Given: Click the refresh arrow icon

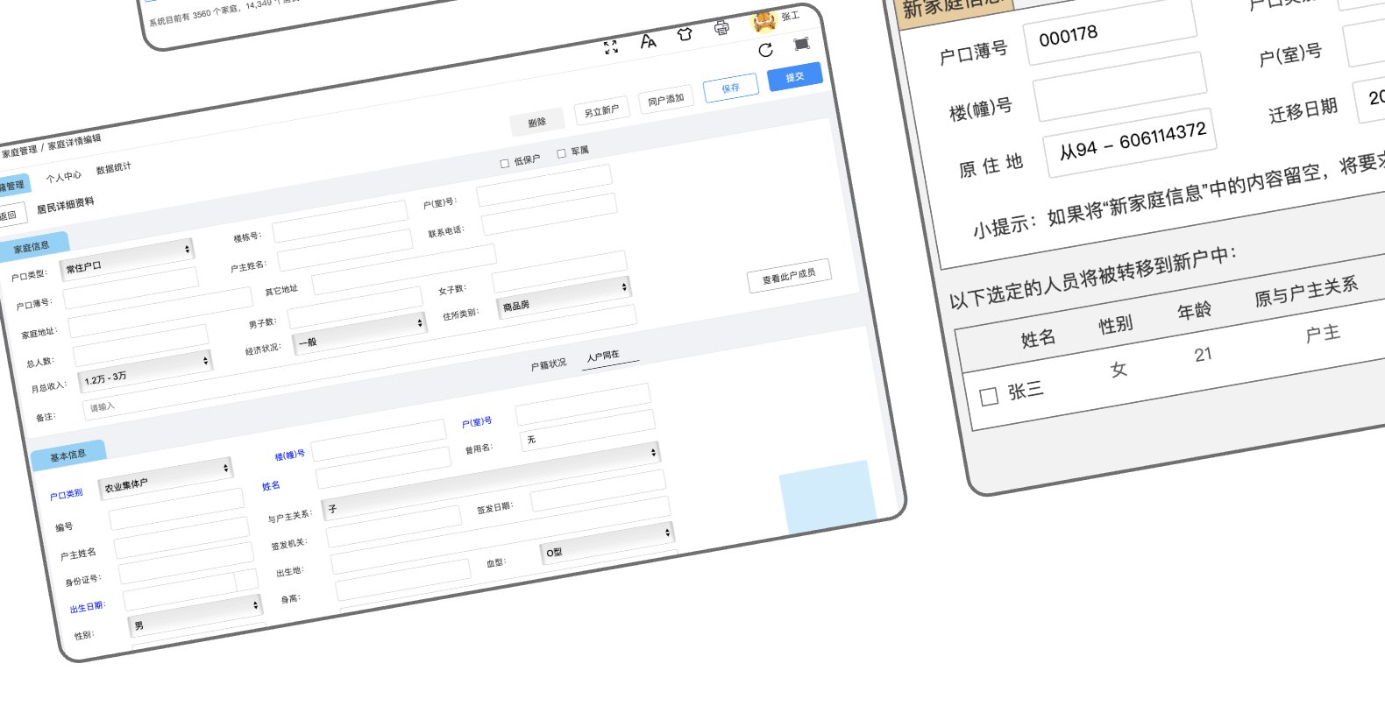Looking at the screenshot, I should coord(765,50).
